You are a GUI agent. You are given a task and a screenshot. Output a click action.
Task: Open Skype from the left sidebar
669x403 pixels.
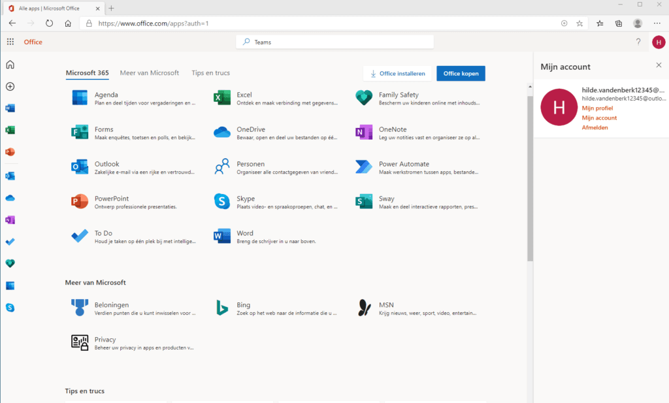click(10, 308)
